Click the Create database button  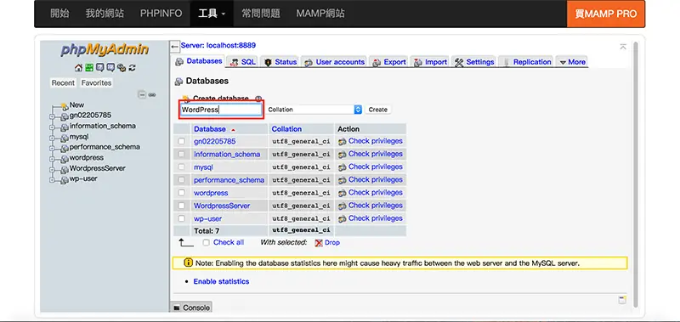377,110
